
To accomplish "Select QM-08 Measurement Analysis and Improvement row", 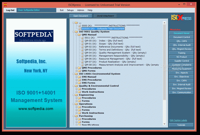I will click(122, 65).
